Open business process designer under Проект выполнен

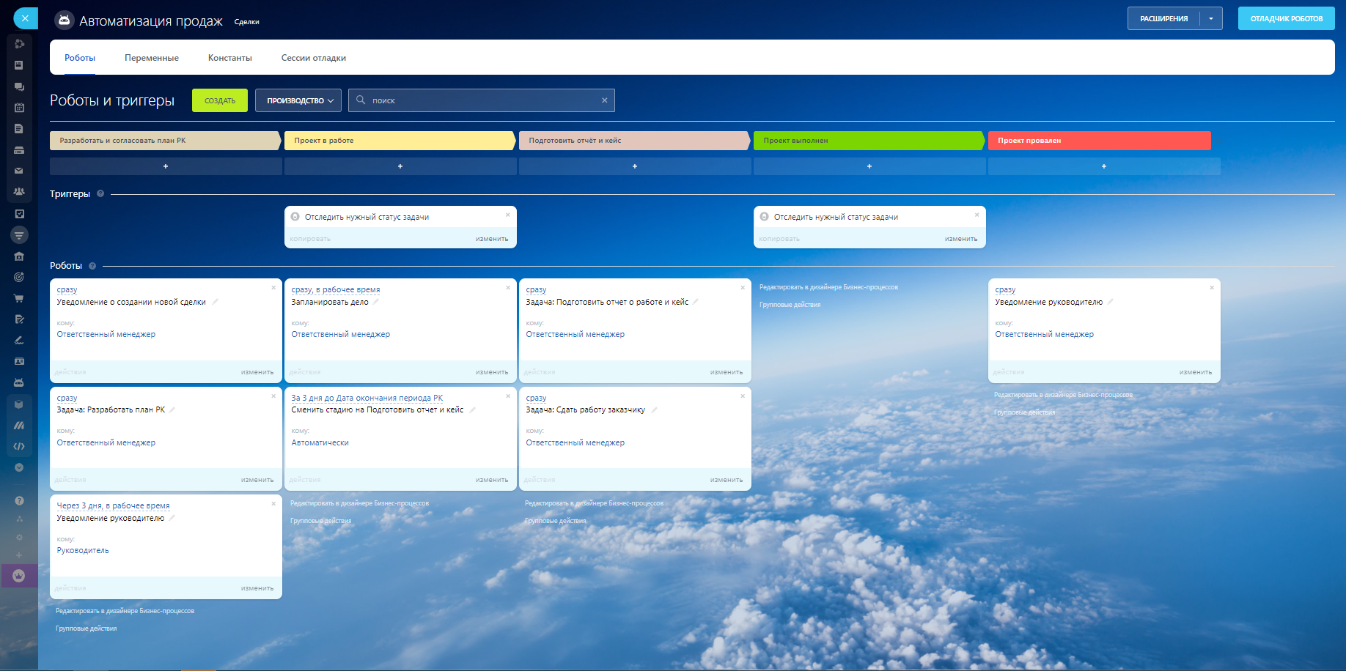tap(828, 287)
